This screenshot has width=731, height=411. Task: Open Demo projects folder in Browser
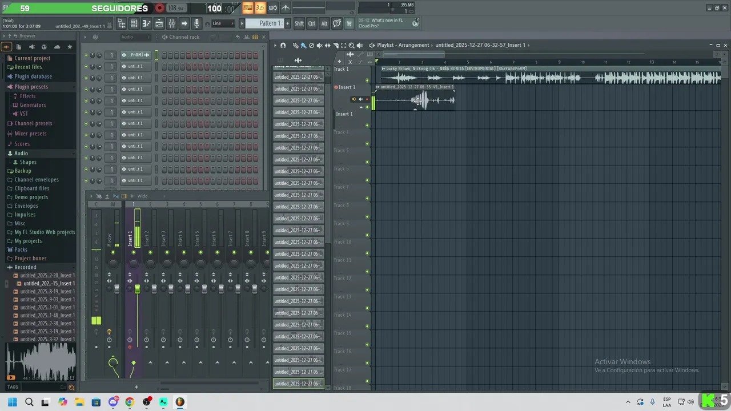coord(31,197)
